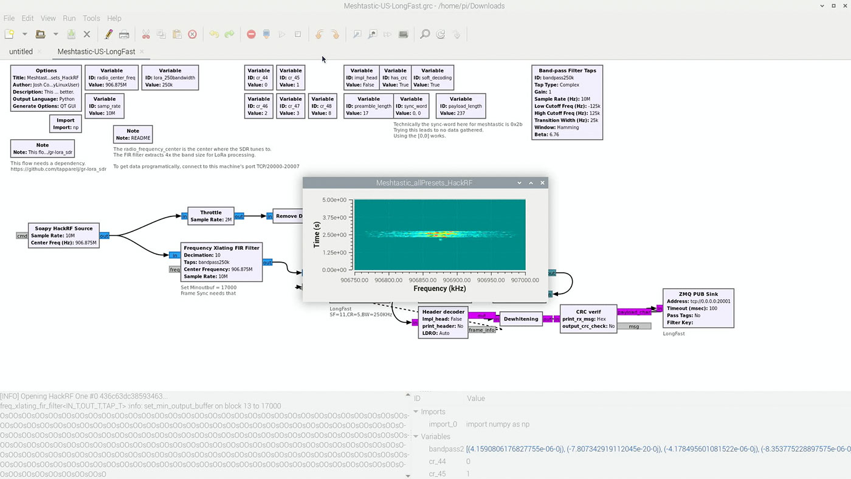Select the README Note block
This screenshot has width=851, height=479.
pos(133,134)
